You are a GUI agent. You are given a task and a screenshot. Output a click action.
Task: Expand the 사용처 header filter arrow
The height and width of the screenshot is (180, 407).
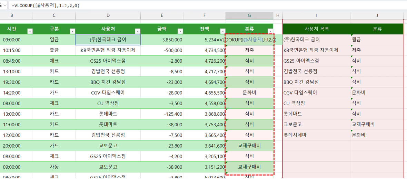pos(138,31)
